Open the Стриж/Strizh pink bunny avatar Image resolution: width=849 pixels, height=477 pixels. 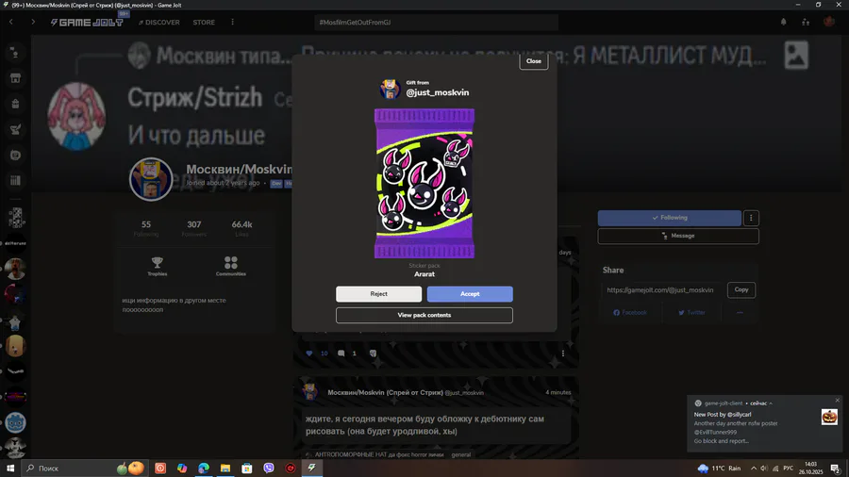76,116
